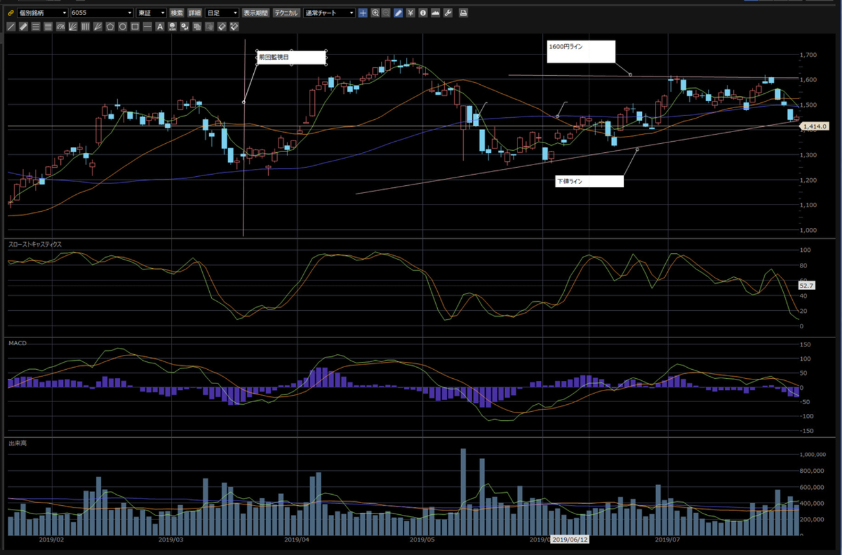
Task: Open the 東証 market dropdown
Action: point(151,13)
